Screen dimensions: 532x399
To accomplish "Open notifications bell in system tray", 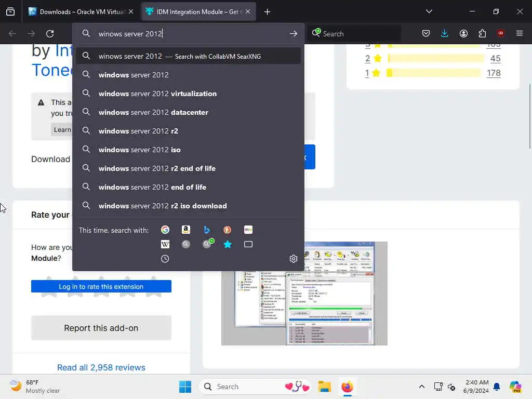I will 497,387.
